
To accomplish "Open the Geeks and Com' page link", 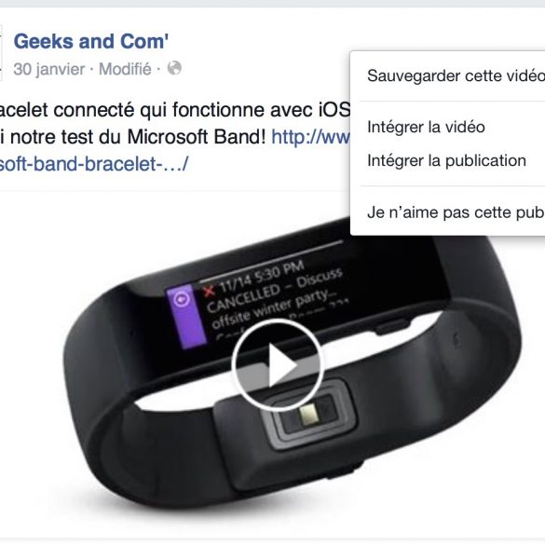I will coord(90,41).
